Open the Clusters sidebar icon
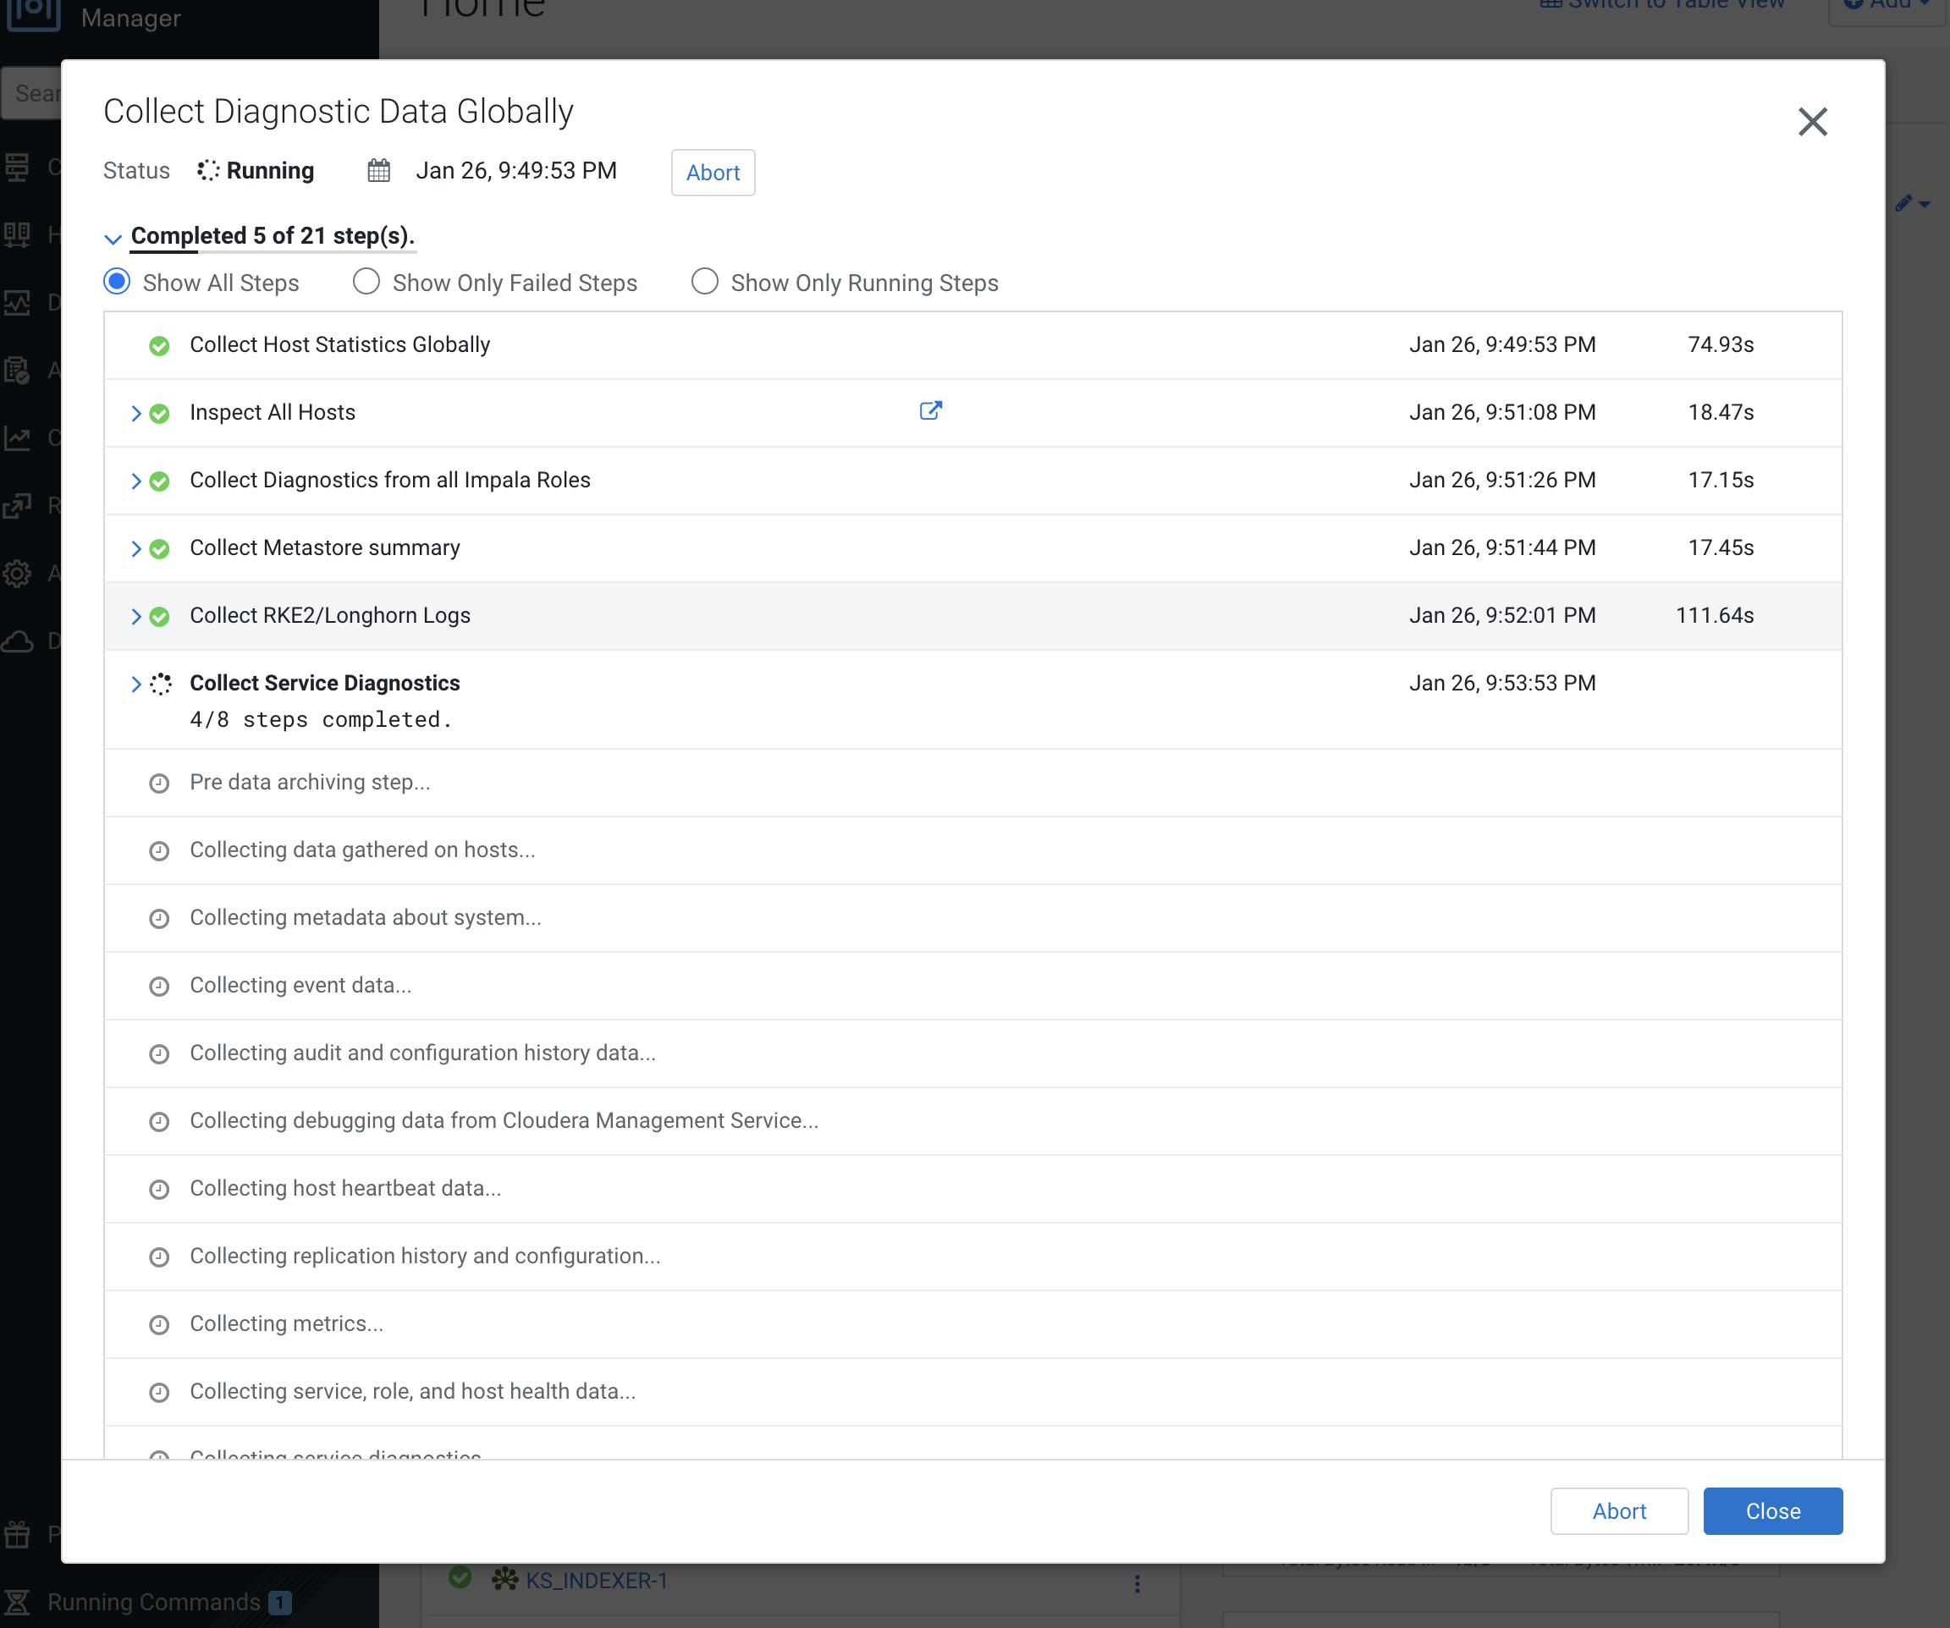The image size is (1950, 1628). coord(17,167)
